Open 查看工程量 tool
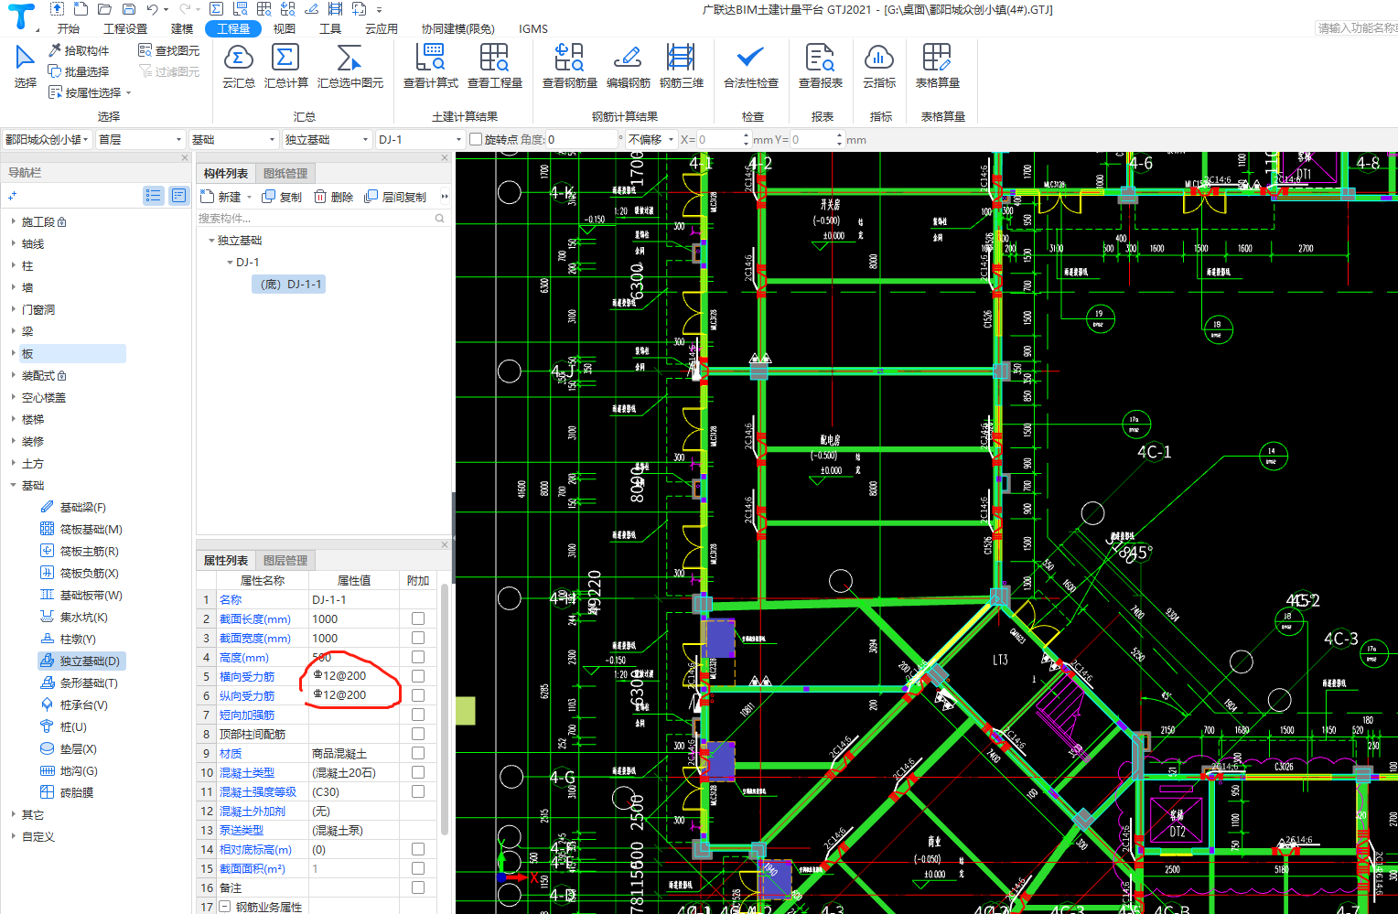The width and height of the screenshot is (1398, 914). pos(494,66)
